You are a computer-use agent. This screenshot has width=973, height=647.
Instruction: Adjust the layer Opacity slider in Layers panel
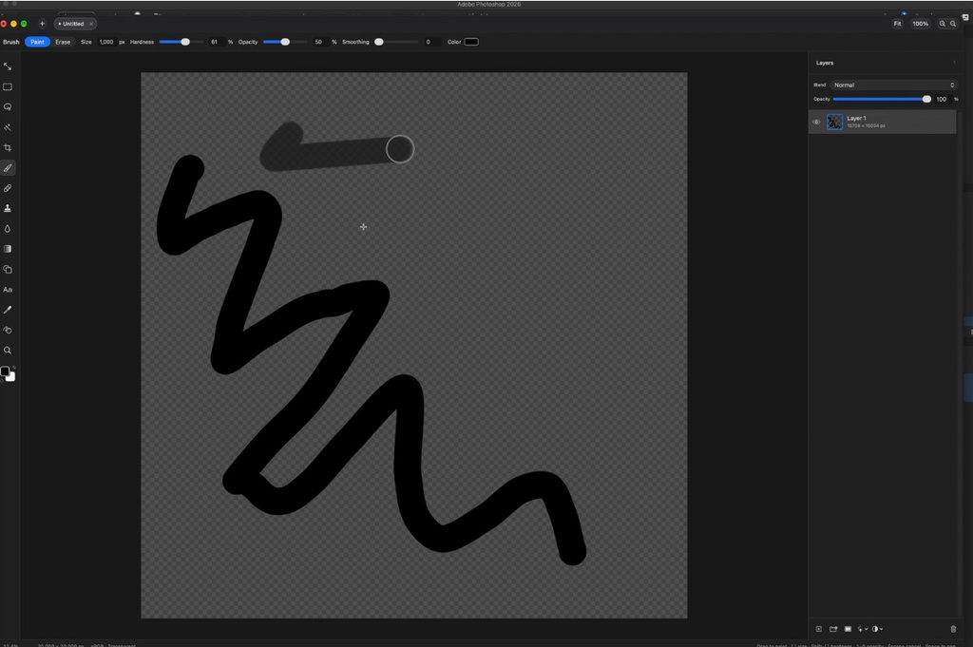pos(883,99)
